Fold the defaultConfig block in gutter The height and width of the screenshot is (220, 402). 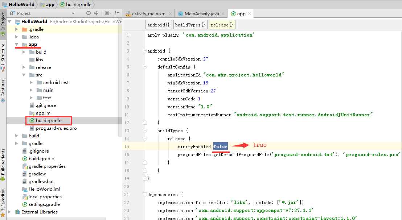(x=145, y=67)
